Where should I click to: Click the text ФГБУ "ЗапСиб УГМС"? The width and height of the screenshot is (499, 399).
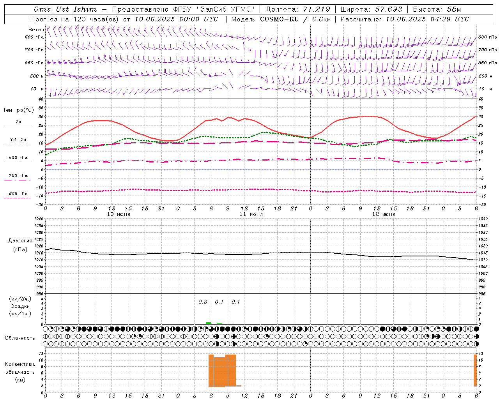tap(214, 9)
